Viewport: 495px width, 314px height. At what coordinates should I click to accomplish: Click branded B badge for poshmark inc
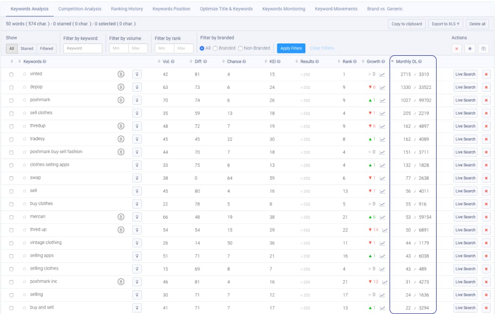[x=121, y=281]
